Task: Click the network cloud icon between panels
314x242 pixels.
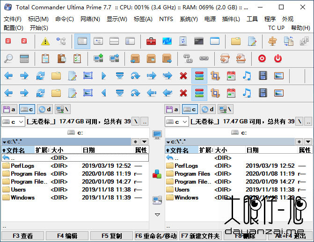Action: [157, 200]
